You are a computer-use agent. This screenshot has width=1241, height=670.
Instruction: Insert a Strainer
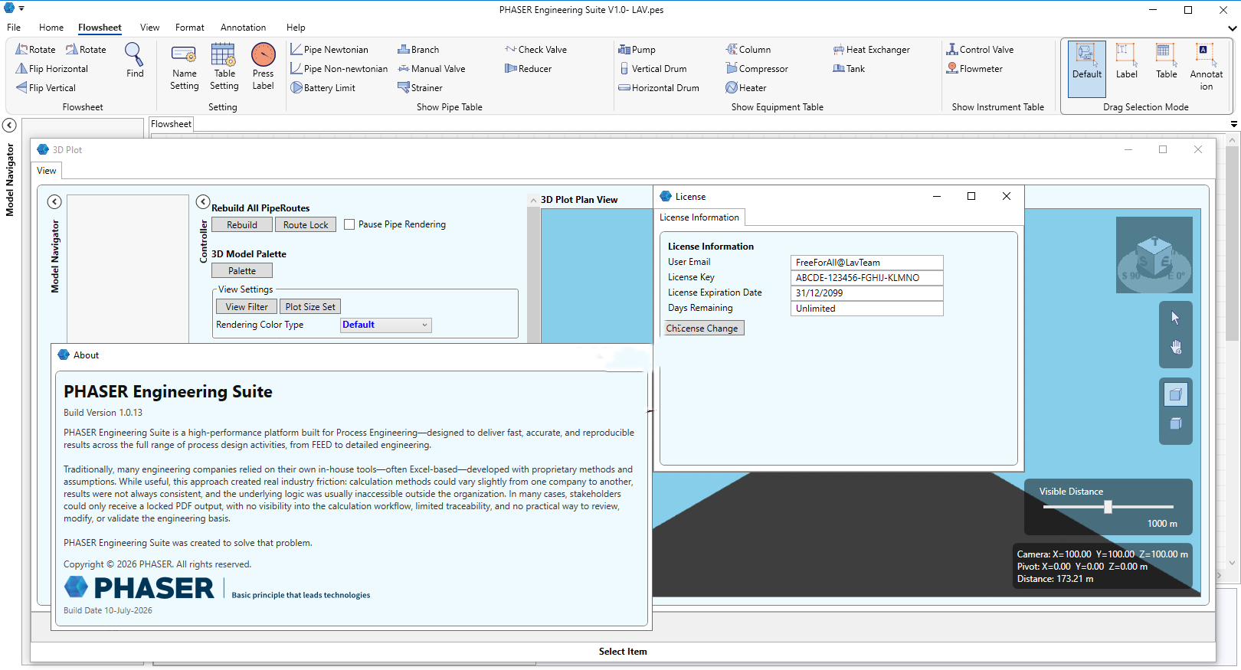(x=420, y=88)
